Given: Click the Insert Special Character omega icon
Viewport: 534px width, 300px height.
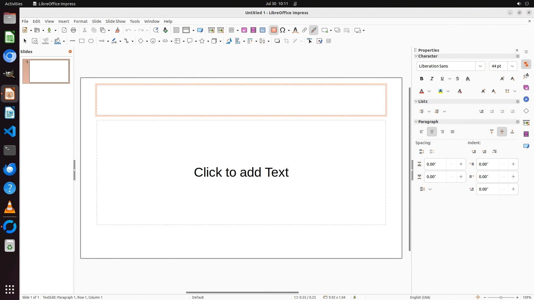Looking at the screenshot, I should [x=283, y=30].
